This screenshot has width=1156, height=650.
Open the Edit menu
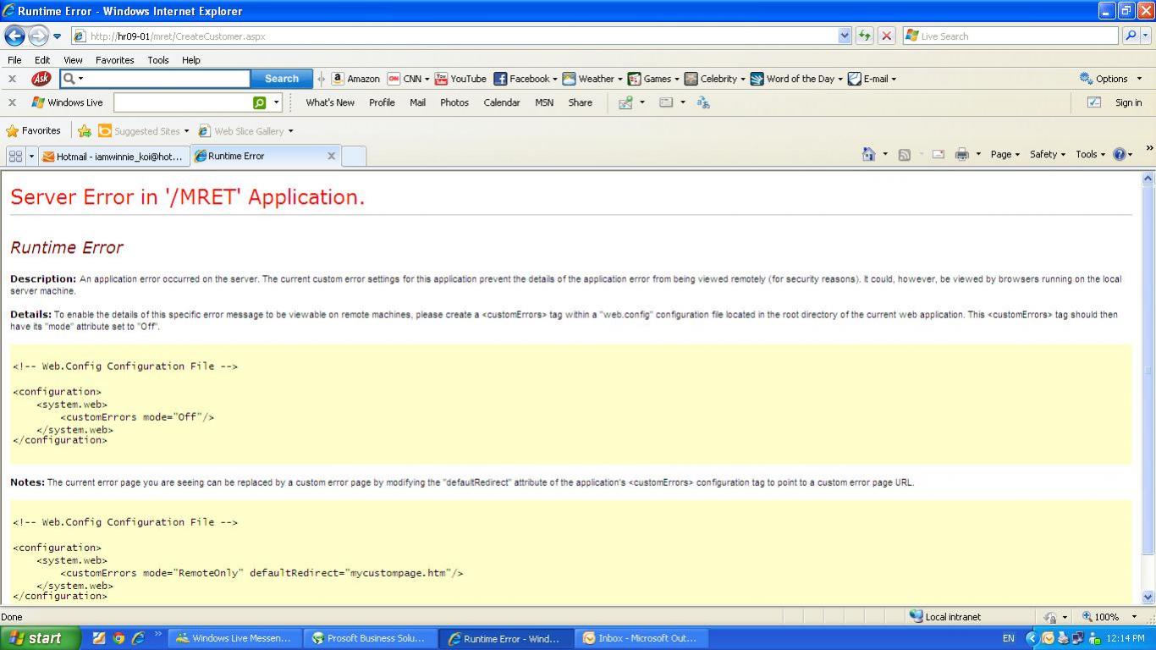[x=42, y=60]
